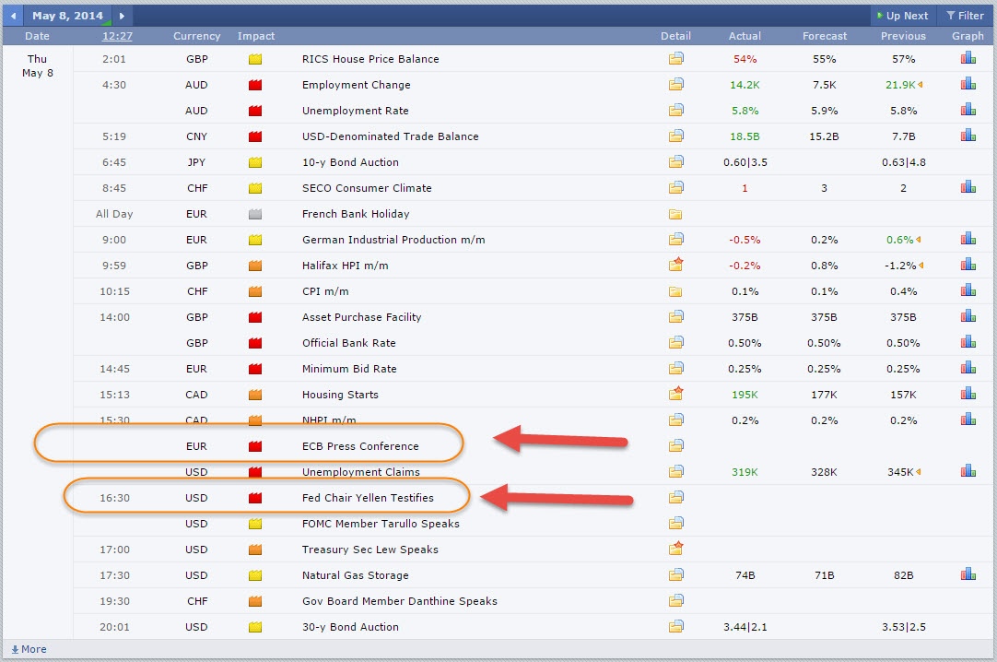Click the 12:27 time link

pos(117,36)
